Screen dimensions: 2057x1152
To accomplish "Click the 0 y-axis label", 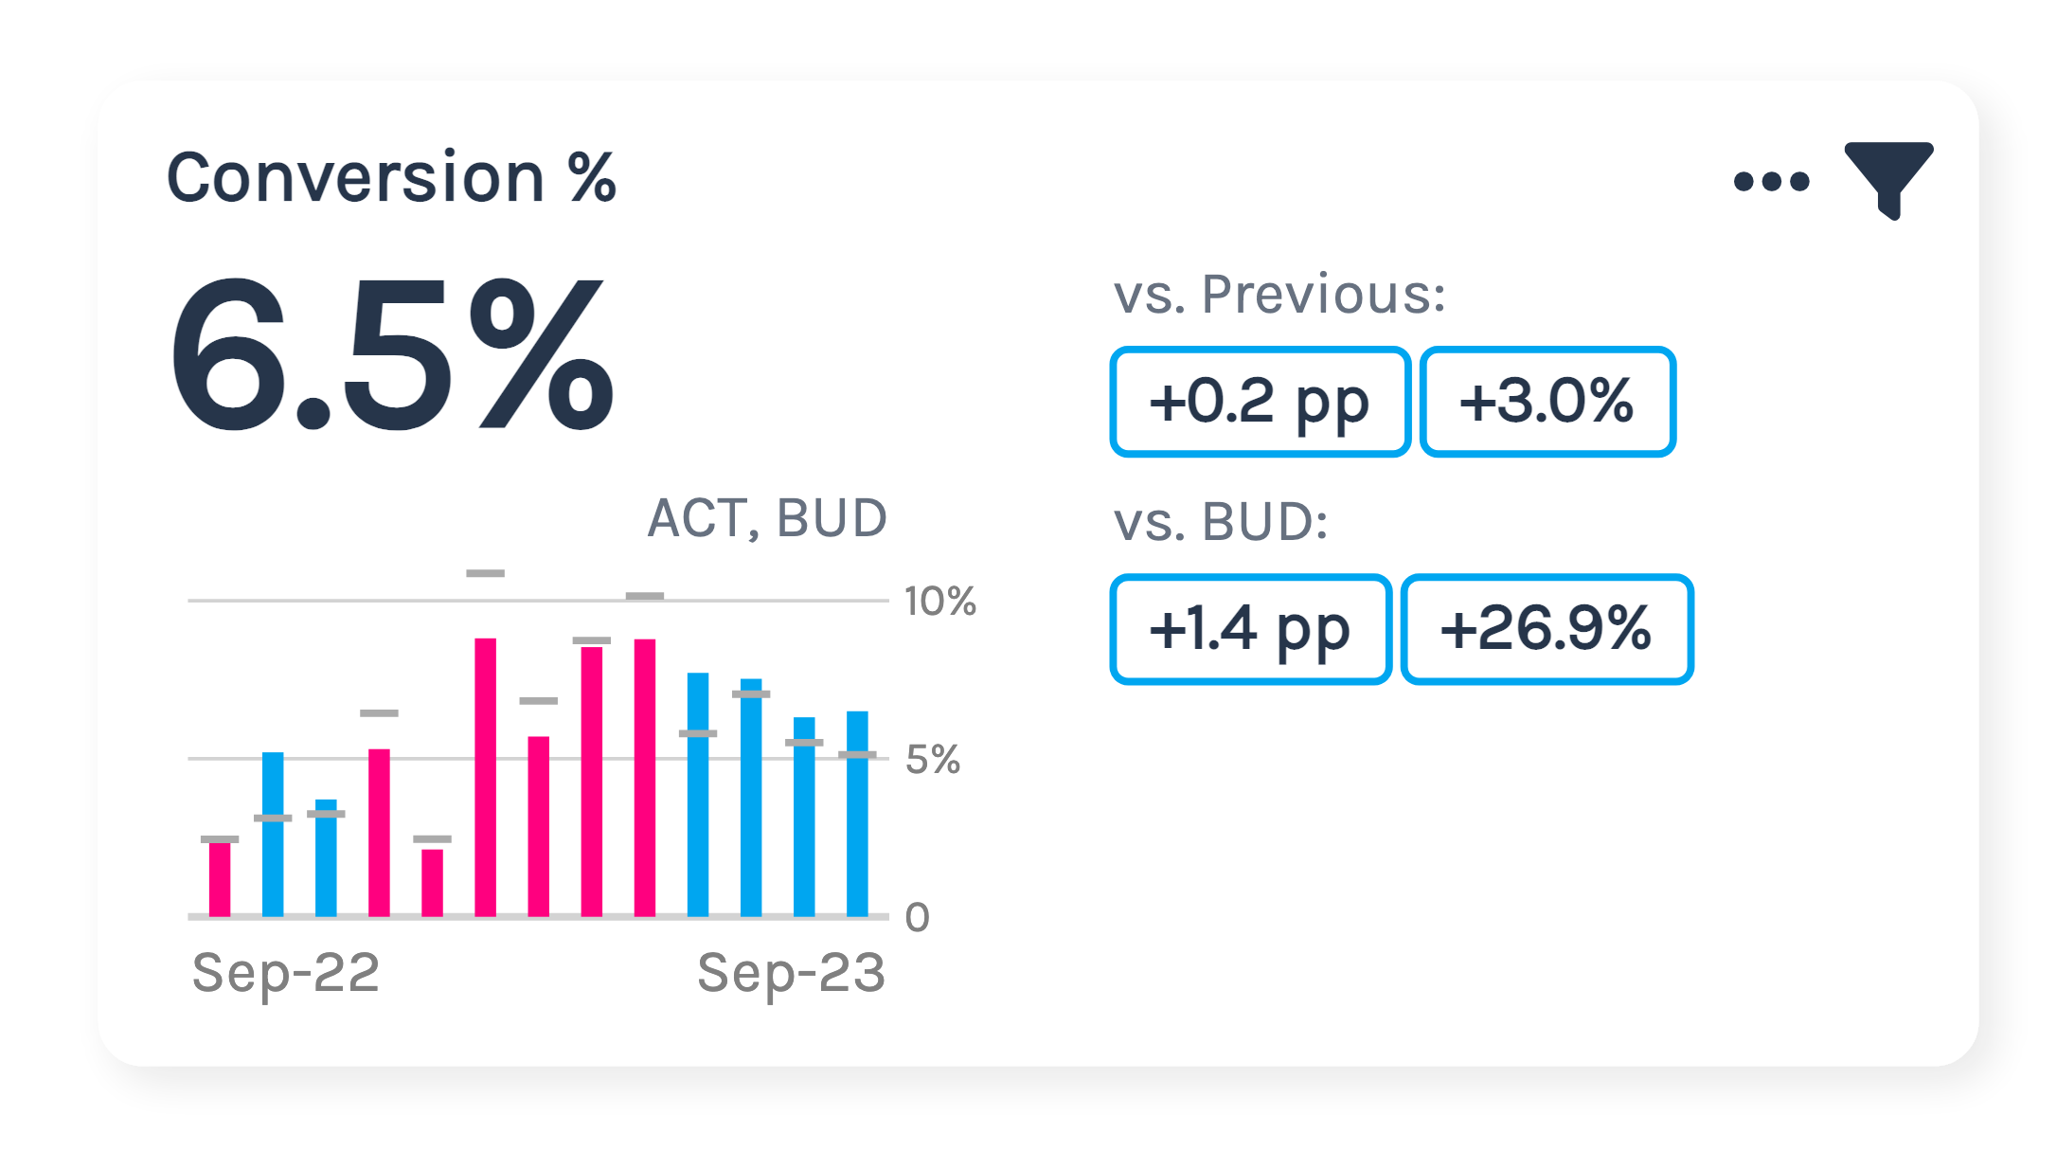I will 917,917.
